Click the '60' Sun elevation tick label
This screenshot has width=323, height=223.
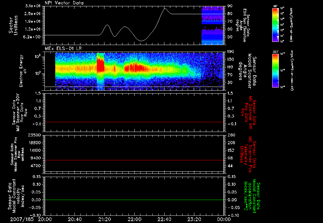230,29
